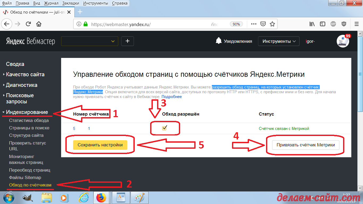Open 'Проверить статус URL' page
This screenshot has width=363, height=204.
pyautogui.click(x=27, y=146)
